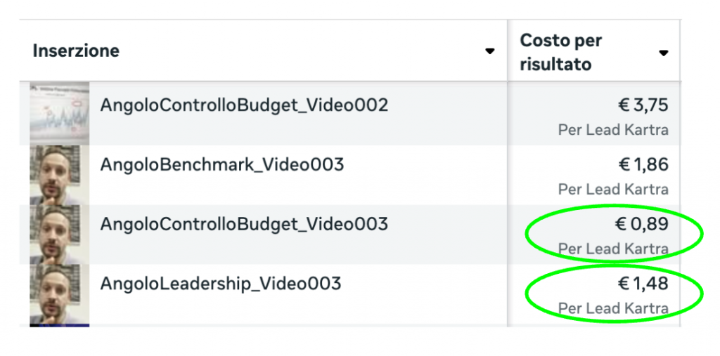Select the AngoloLeadership_Video003 ad name
This screenshot has height=356, width=720.
(x=220, y=284)
